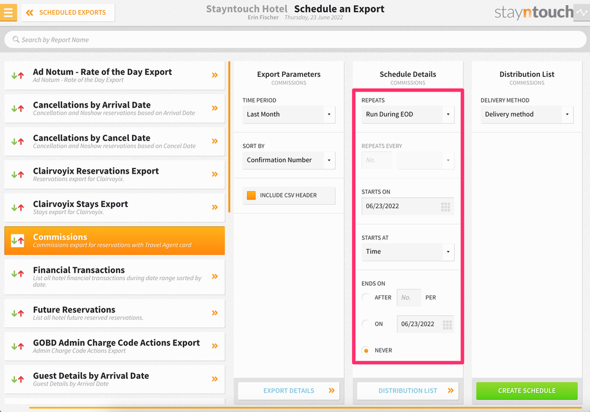Click double chevron on Cancellations by Cancel Date
The width and height of the screenshot is (590, 412).
[x=215, y=142]
